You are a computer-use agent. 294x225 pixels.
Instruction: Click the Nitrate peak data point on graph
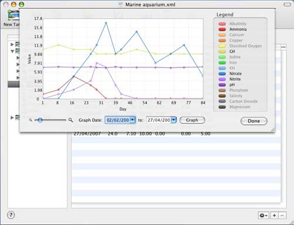106,23
